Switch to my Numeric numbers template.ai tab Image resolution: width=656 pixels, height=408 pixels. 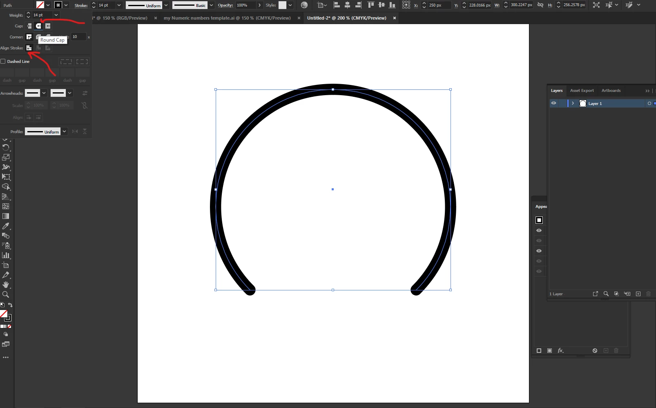(227, 18)
